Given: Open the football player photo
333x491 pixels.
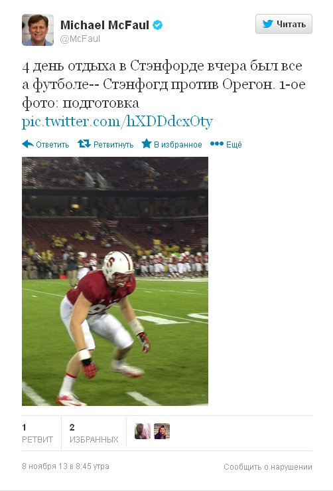Looking at the screenshot, I should point(115,281).
